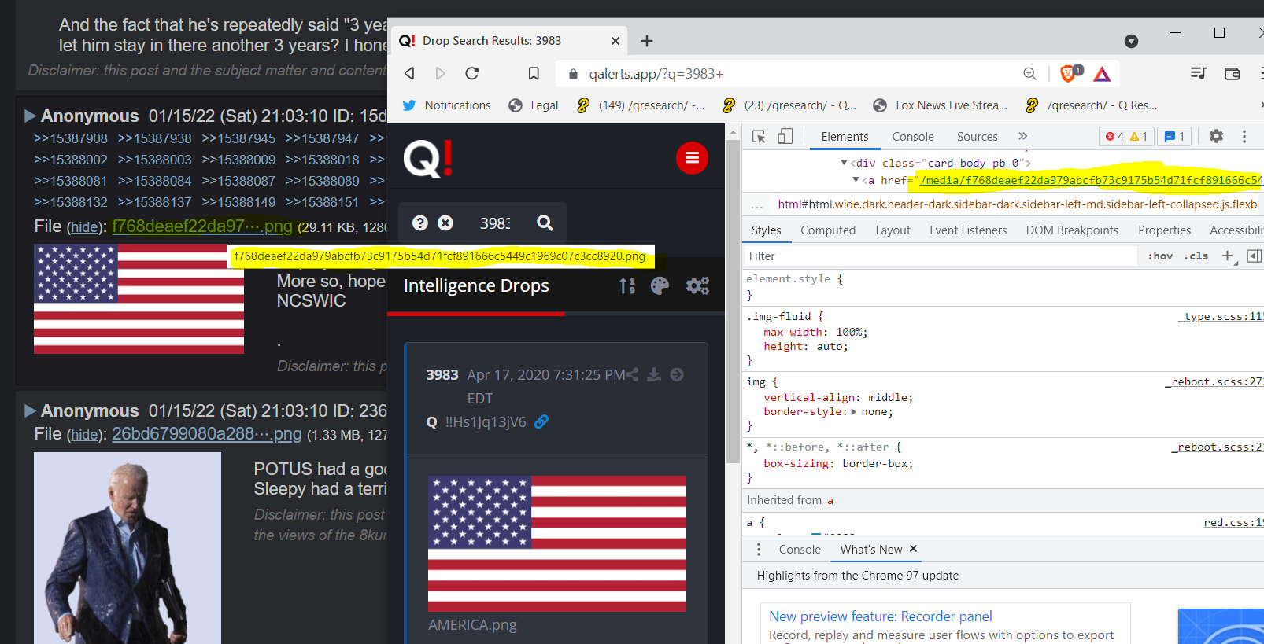Open the color theme palette icon
This screenshot has height=644, width=1264.
coord(660,285)
